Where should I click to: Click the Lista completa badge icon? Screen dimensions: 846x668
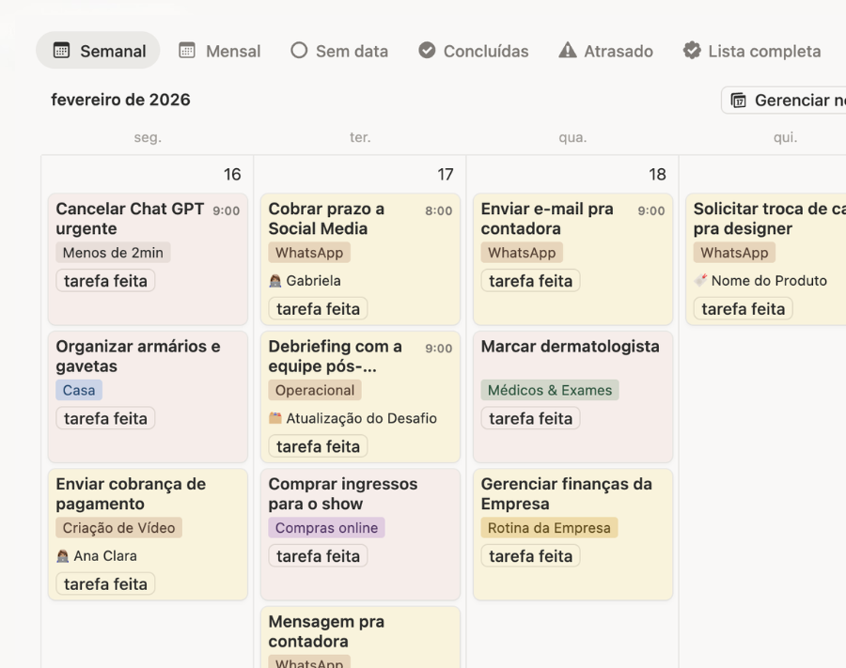(692, 51)
